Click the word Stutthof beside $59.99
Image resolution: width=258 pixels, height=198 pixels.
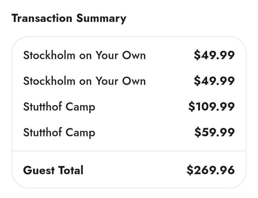[x=42, y=132]
